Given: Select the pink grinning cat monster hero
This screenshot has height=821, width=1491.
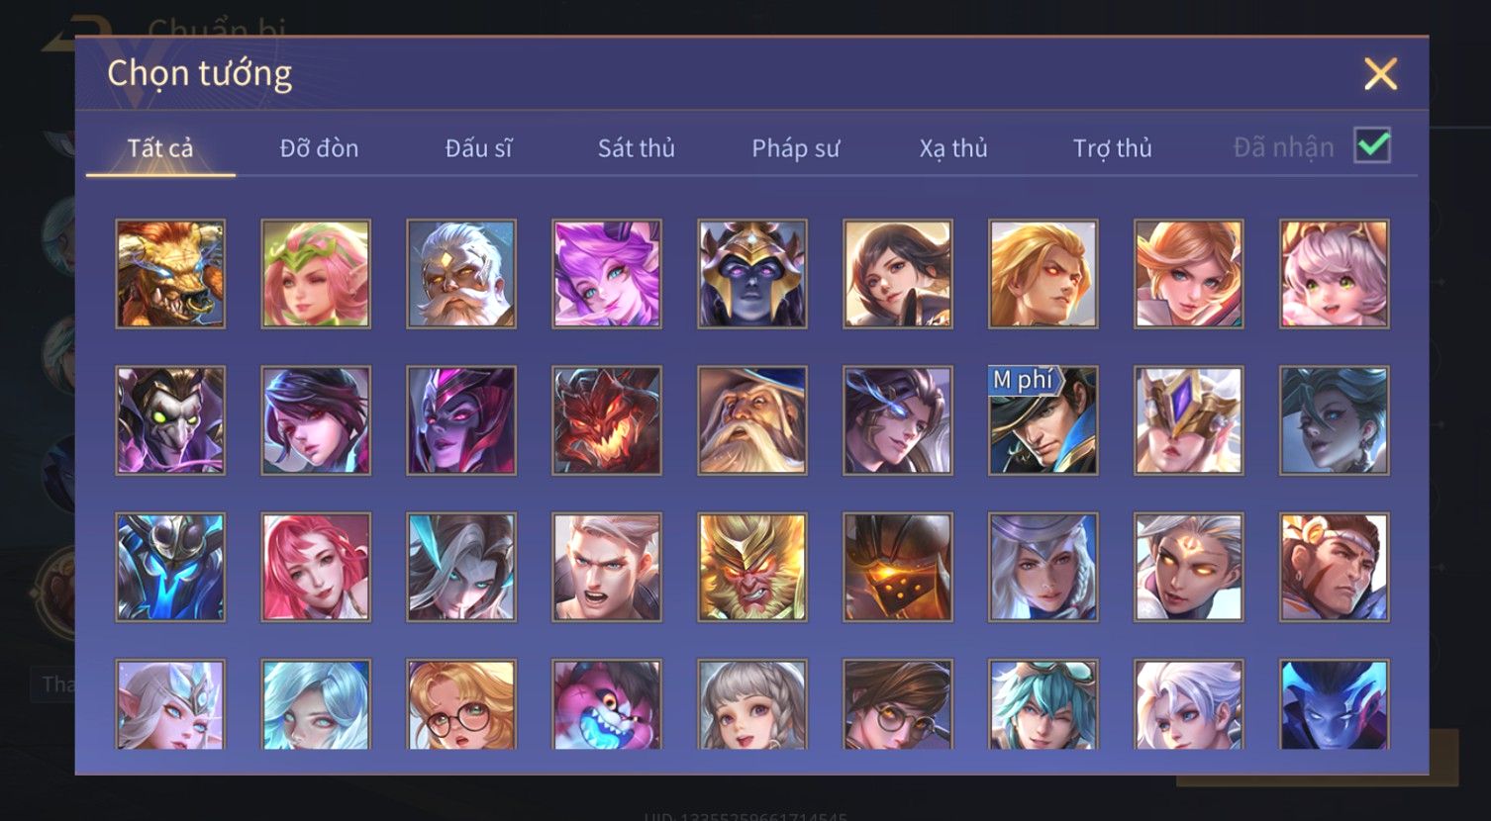Looking at the screenshot, I should (x=607, y=704).
